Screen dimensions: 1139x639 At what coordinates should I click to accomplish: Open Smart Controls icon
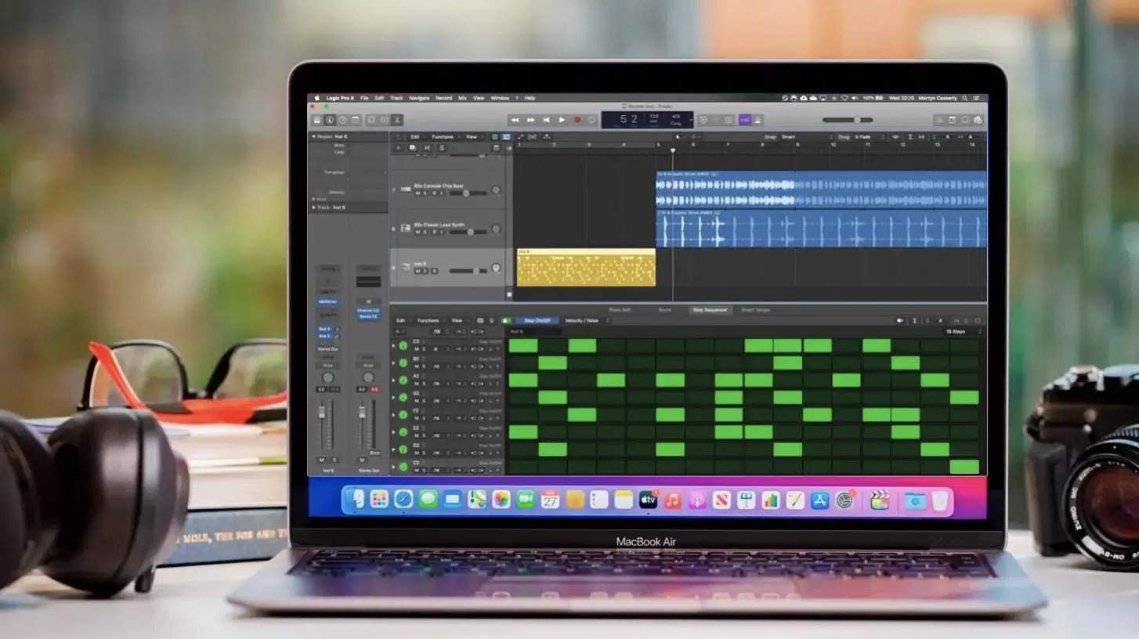point(371,120)
